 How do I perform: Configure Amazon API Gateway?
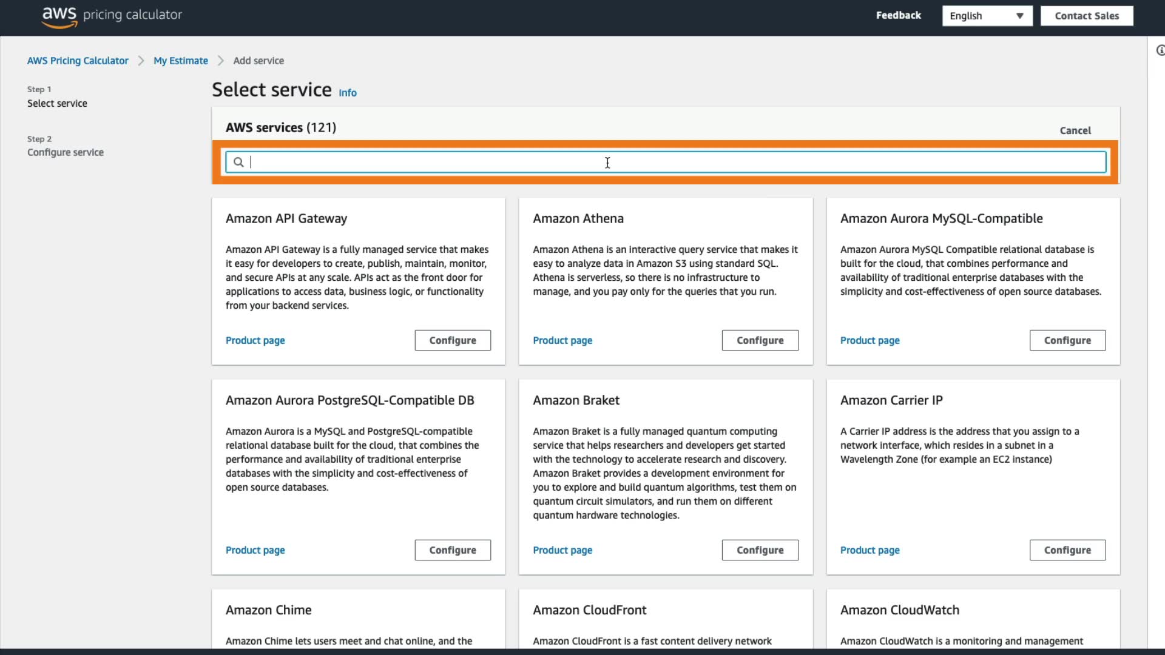click(x=452, y=340)
